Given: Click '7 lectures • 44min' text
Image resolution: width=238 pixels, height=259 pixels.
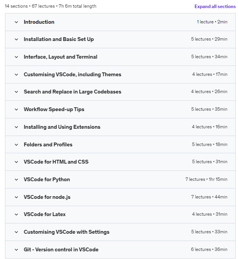Looking at the screenshot, I should pyautogui.click(x=209, y=197).
